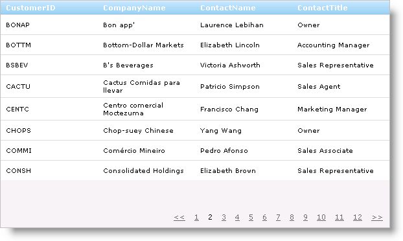Open page 11 link
This screenshot has height=241, width=403.
coord(340,218)
